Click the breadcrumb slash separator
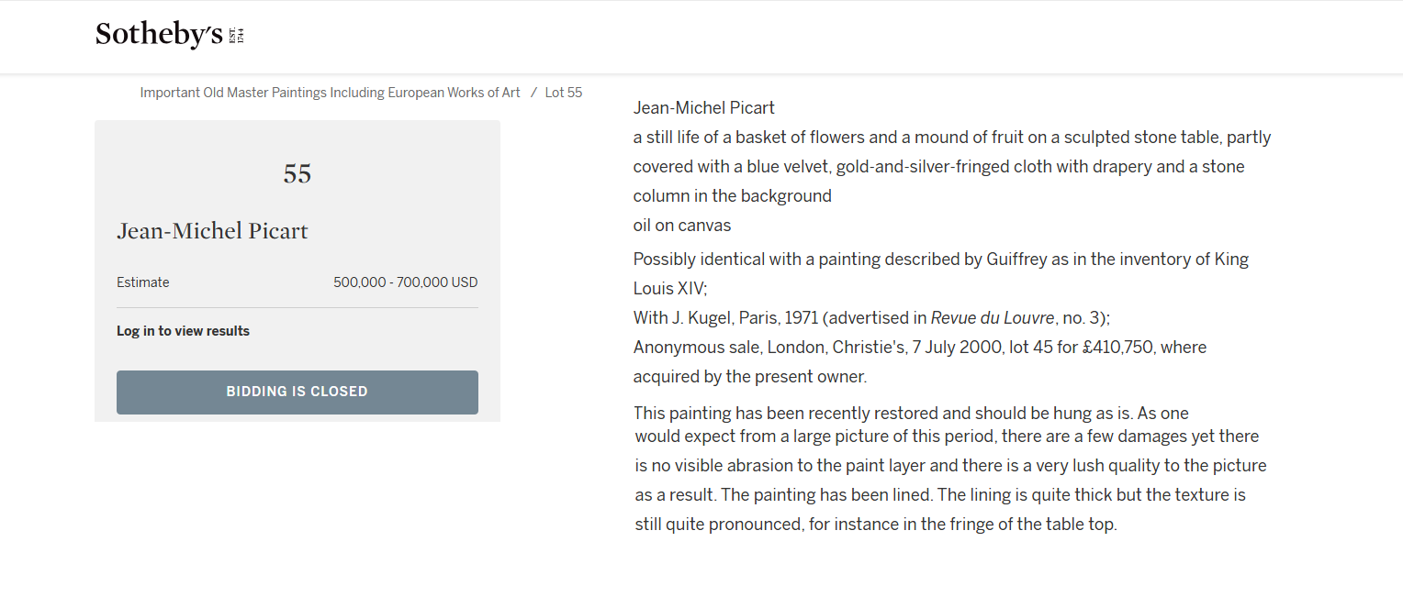This screenshot has width=1403, height=608. [x=533, y=93]
